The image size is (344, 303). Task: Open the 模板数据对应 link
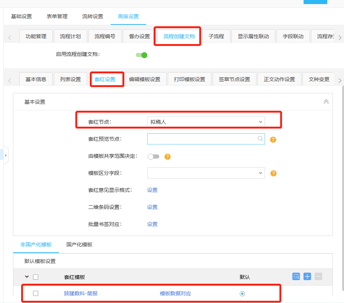(175, 294)
